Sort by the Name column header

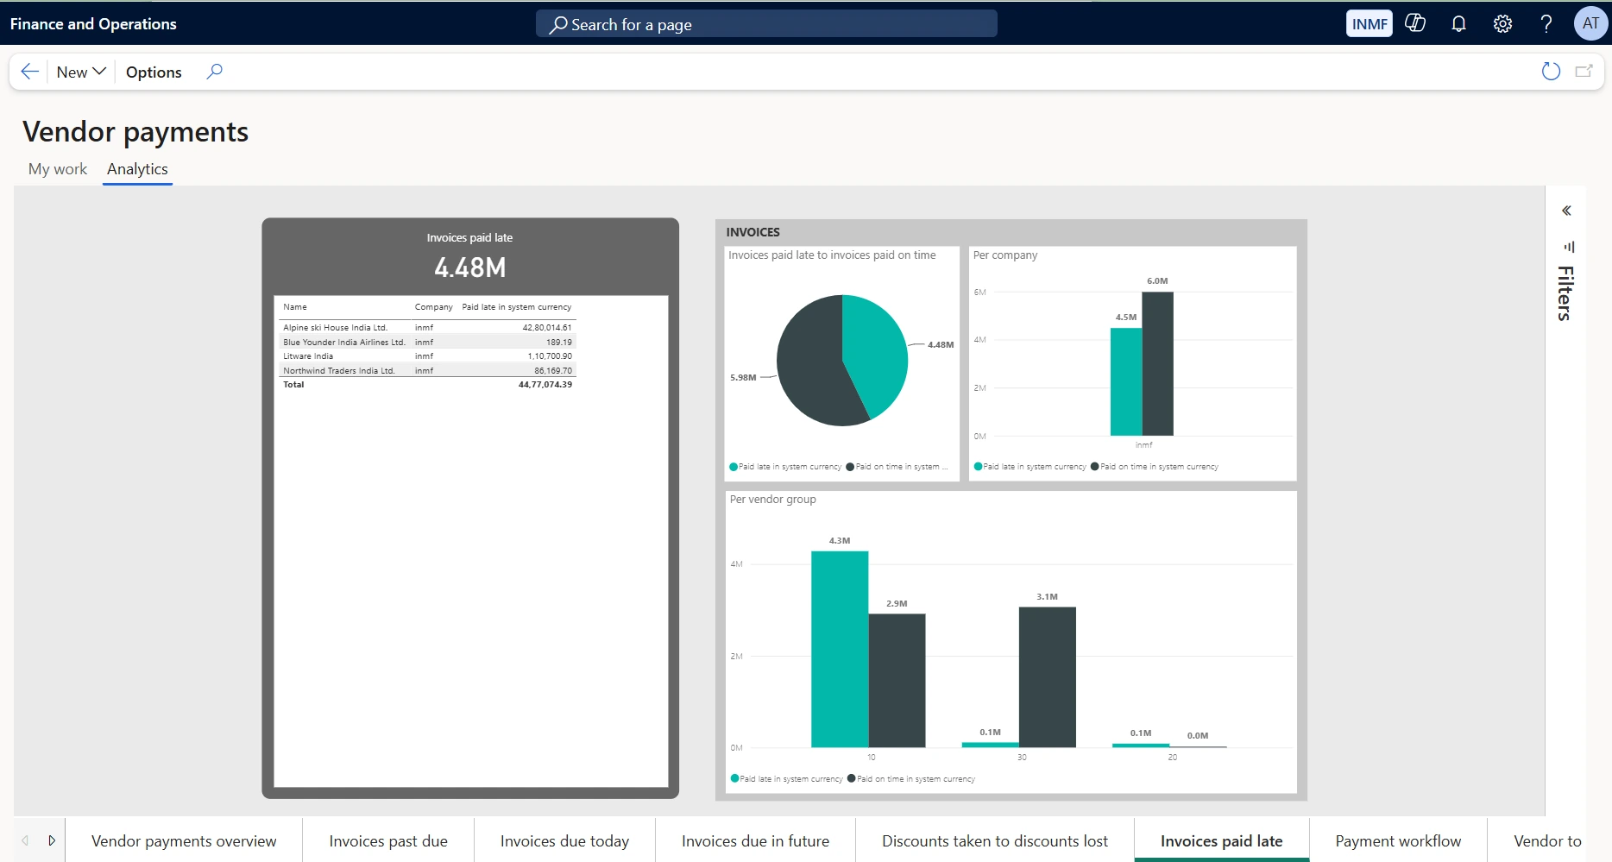[295, 307]
